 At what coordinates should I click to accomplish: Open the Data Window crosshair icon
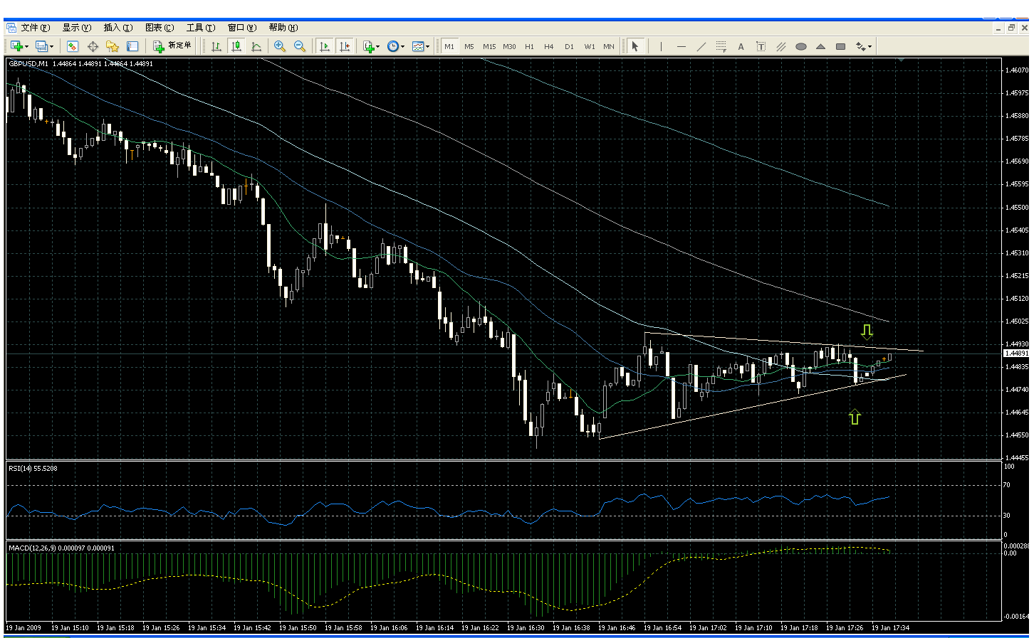click(x=93, y=46)
